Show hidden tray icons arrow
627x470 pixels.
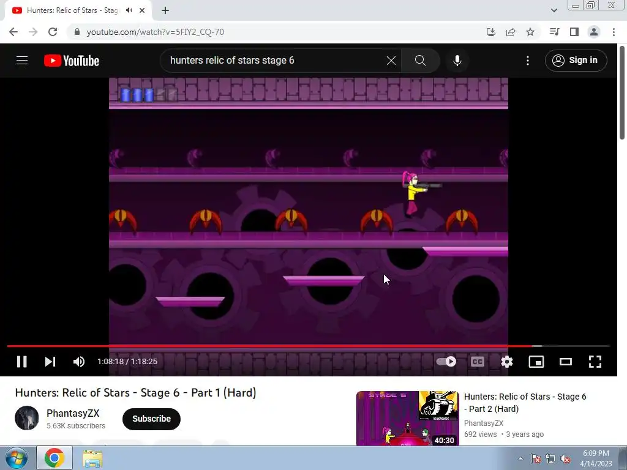520,458
